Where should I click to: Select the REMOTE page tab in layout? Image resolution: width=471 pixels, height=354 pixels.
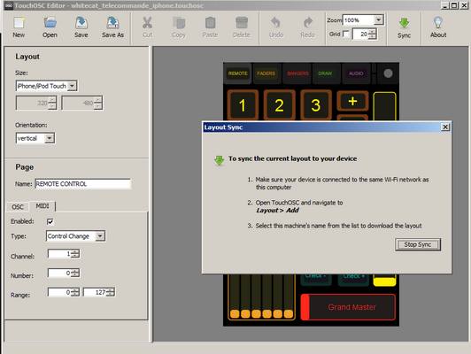click(x=237, y=73)
